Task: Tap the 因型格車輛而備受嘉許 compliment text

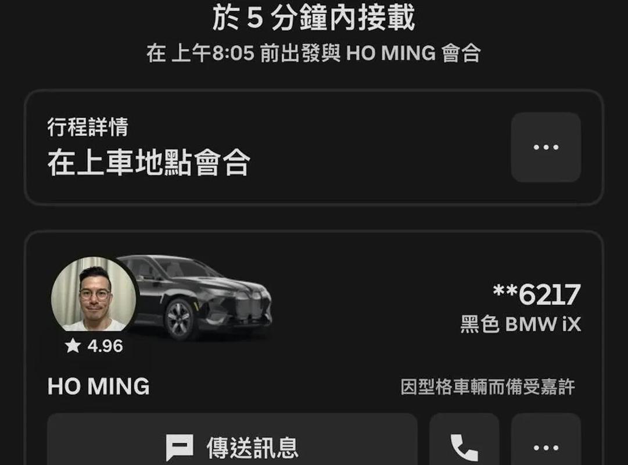Action: [x=488, y=387]
